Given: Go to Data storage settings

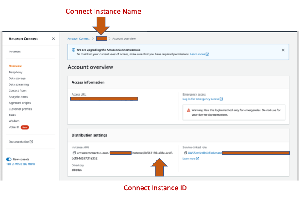Looking at the screenshot, I should tap(17, 79).
